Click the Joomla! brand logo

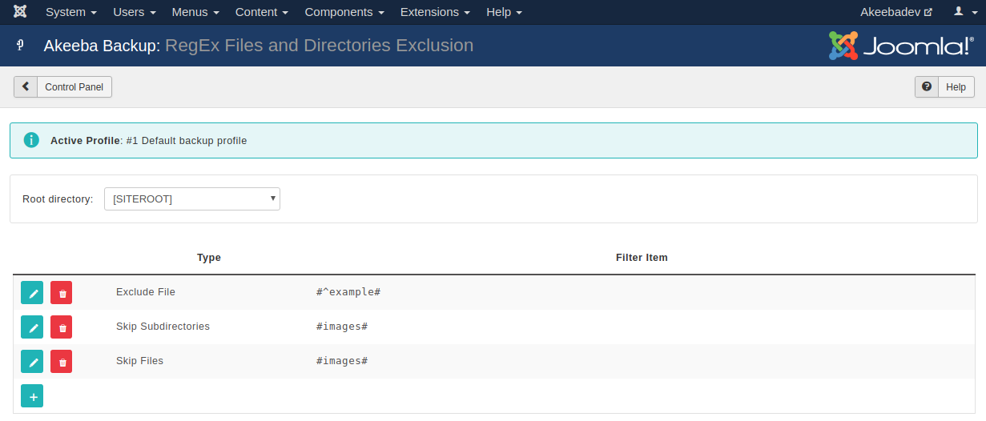click(901, 46)
